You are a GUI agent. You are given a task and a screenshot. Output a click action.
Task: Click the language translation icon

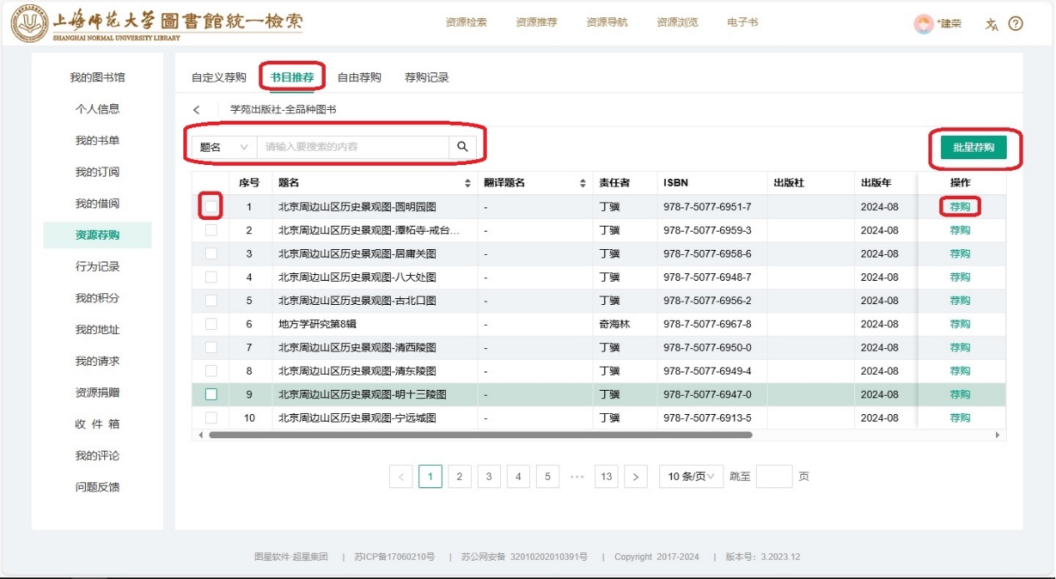point(991,24)
